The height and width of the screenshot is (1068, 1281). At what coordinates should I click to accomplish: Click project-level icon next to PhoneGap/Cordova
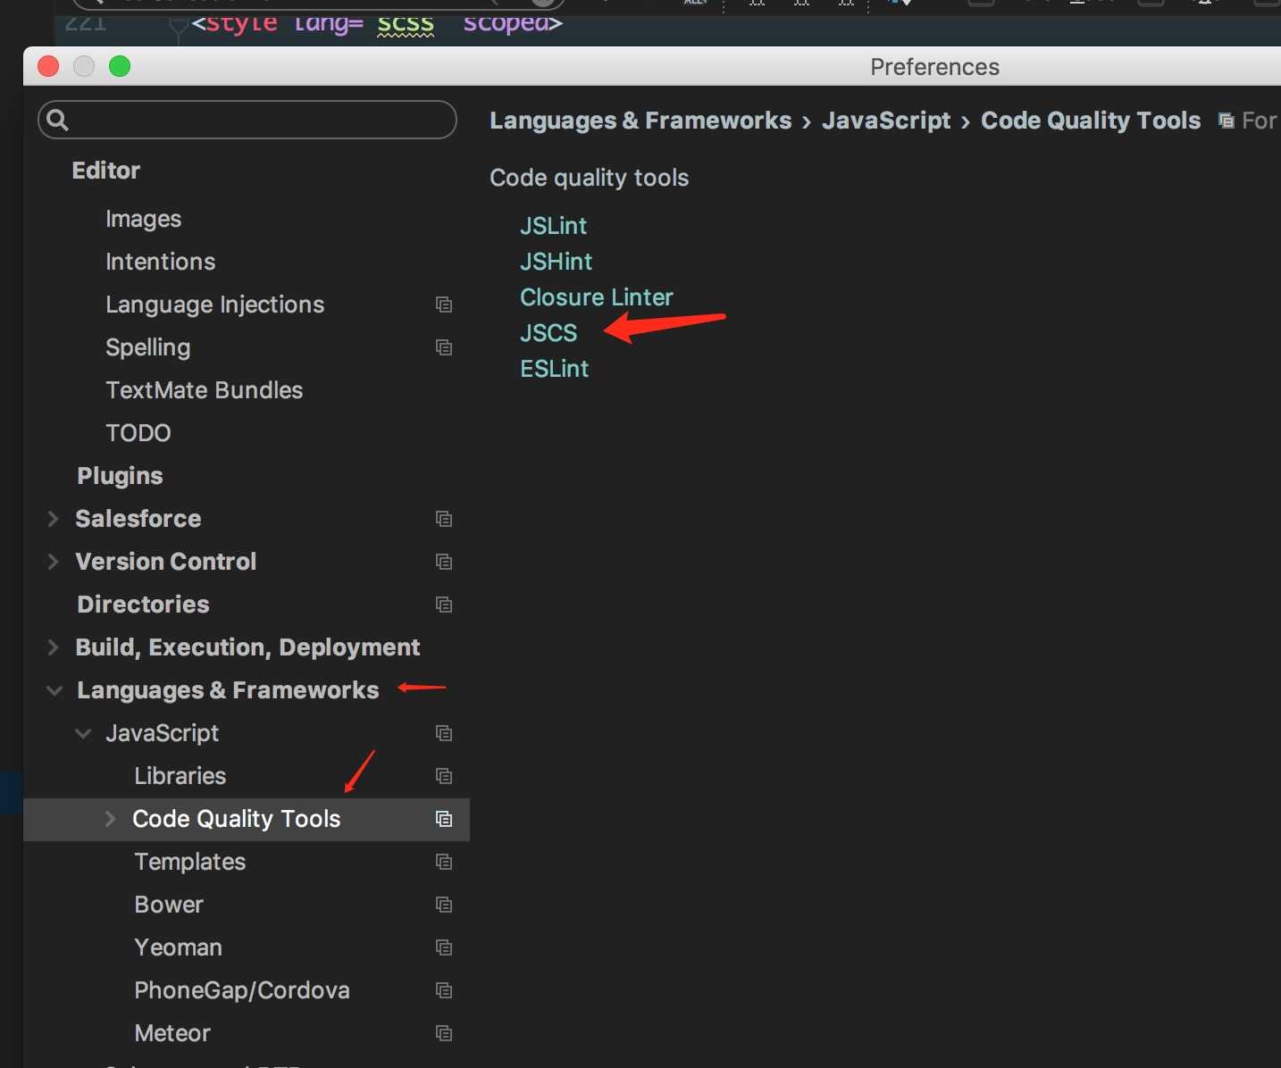pos(444,990)
